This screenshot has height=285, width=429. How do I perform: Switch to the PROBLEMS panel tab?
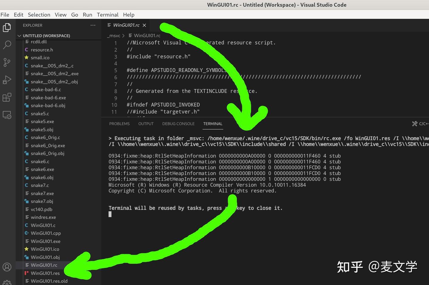point(119,124)
